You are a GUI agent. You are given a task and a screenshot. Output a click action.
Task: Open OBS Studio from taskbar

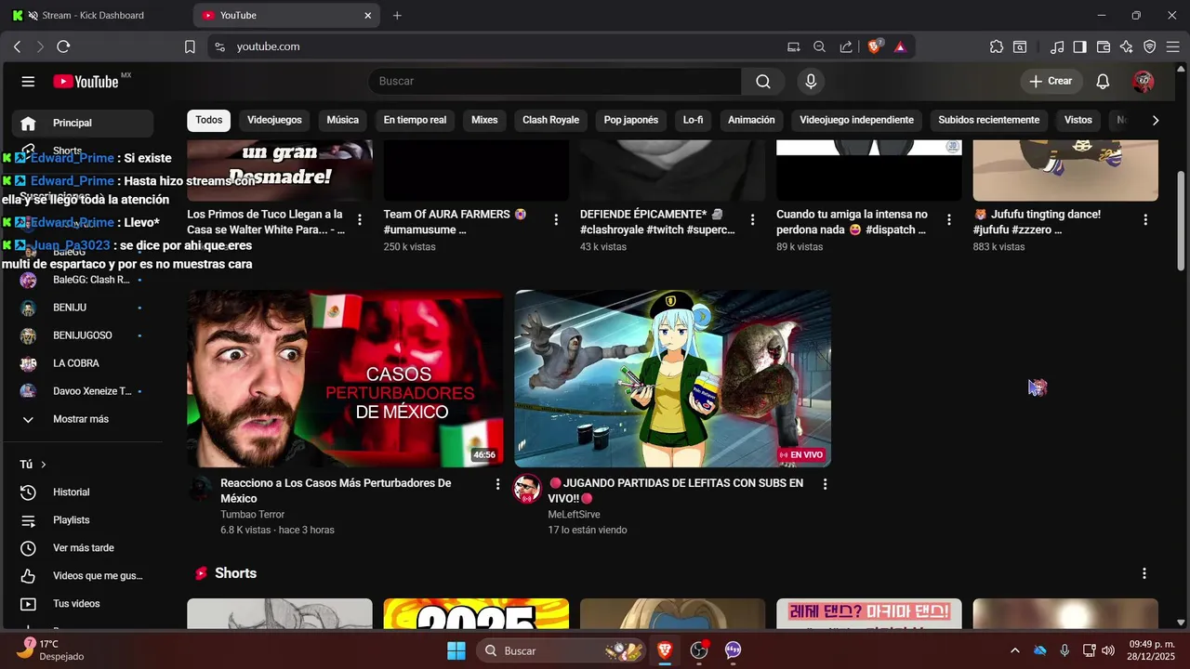pyautogui.click(x=699, y=650)
